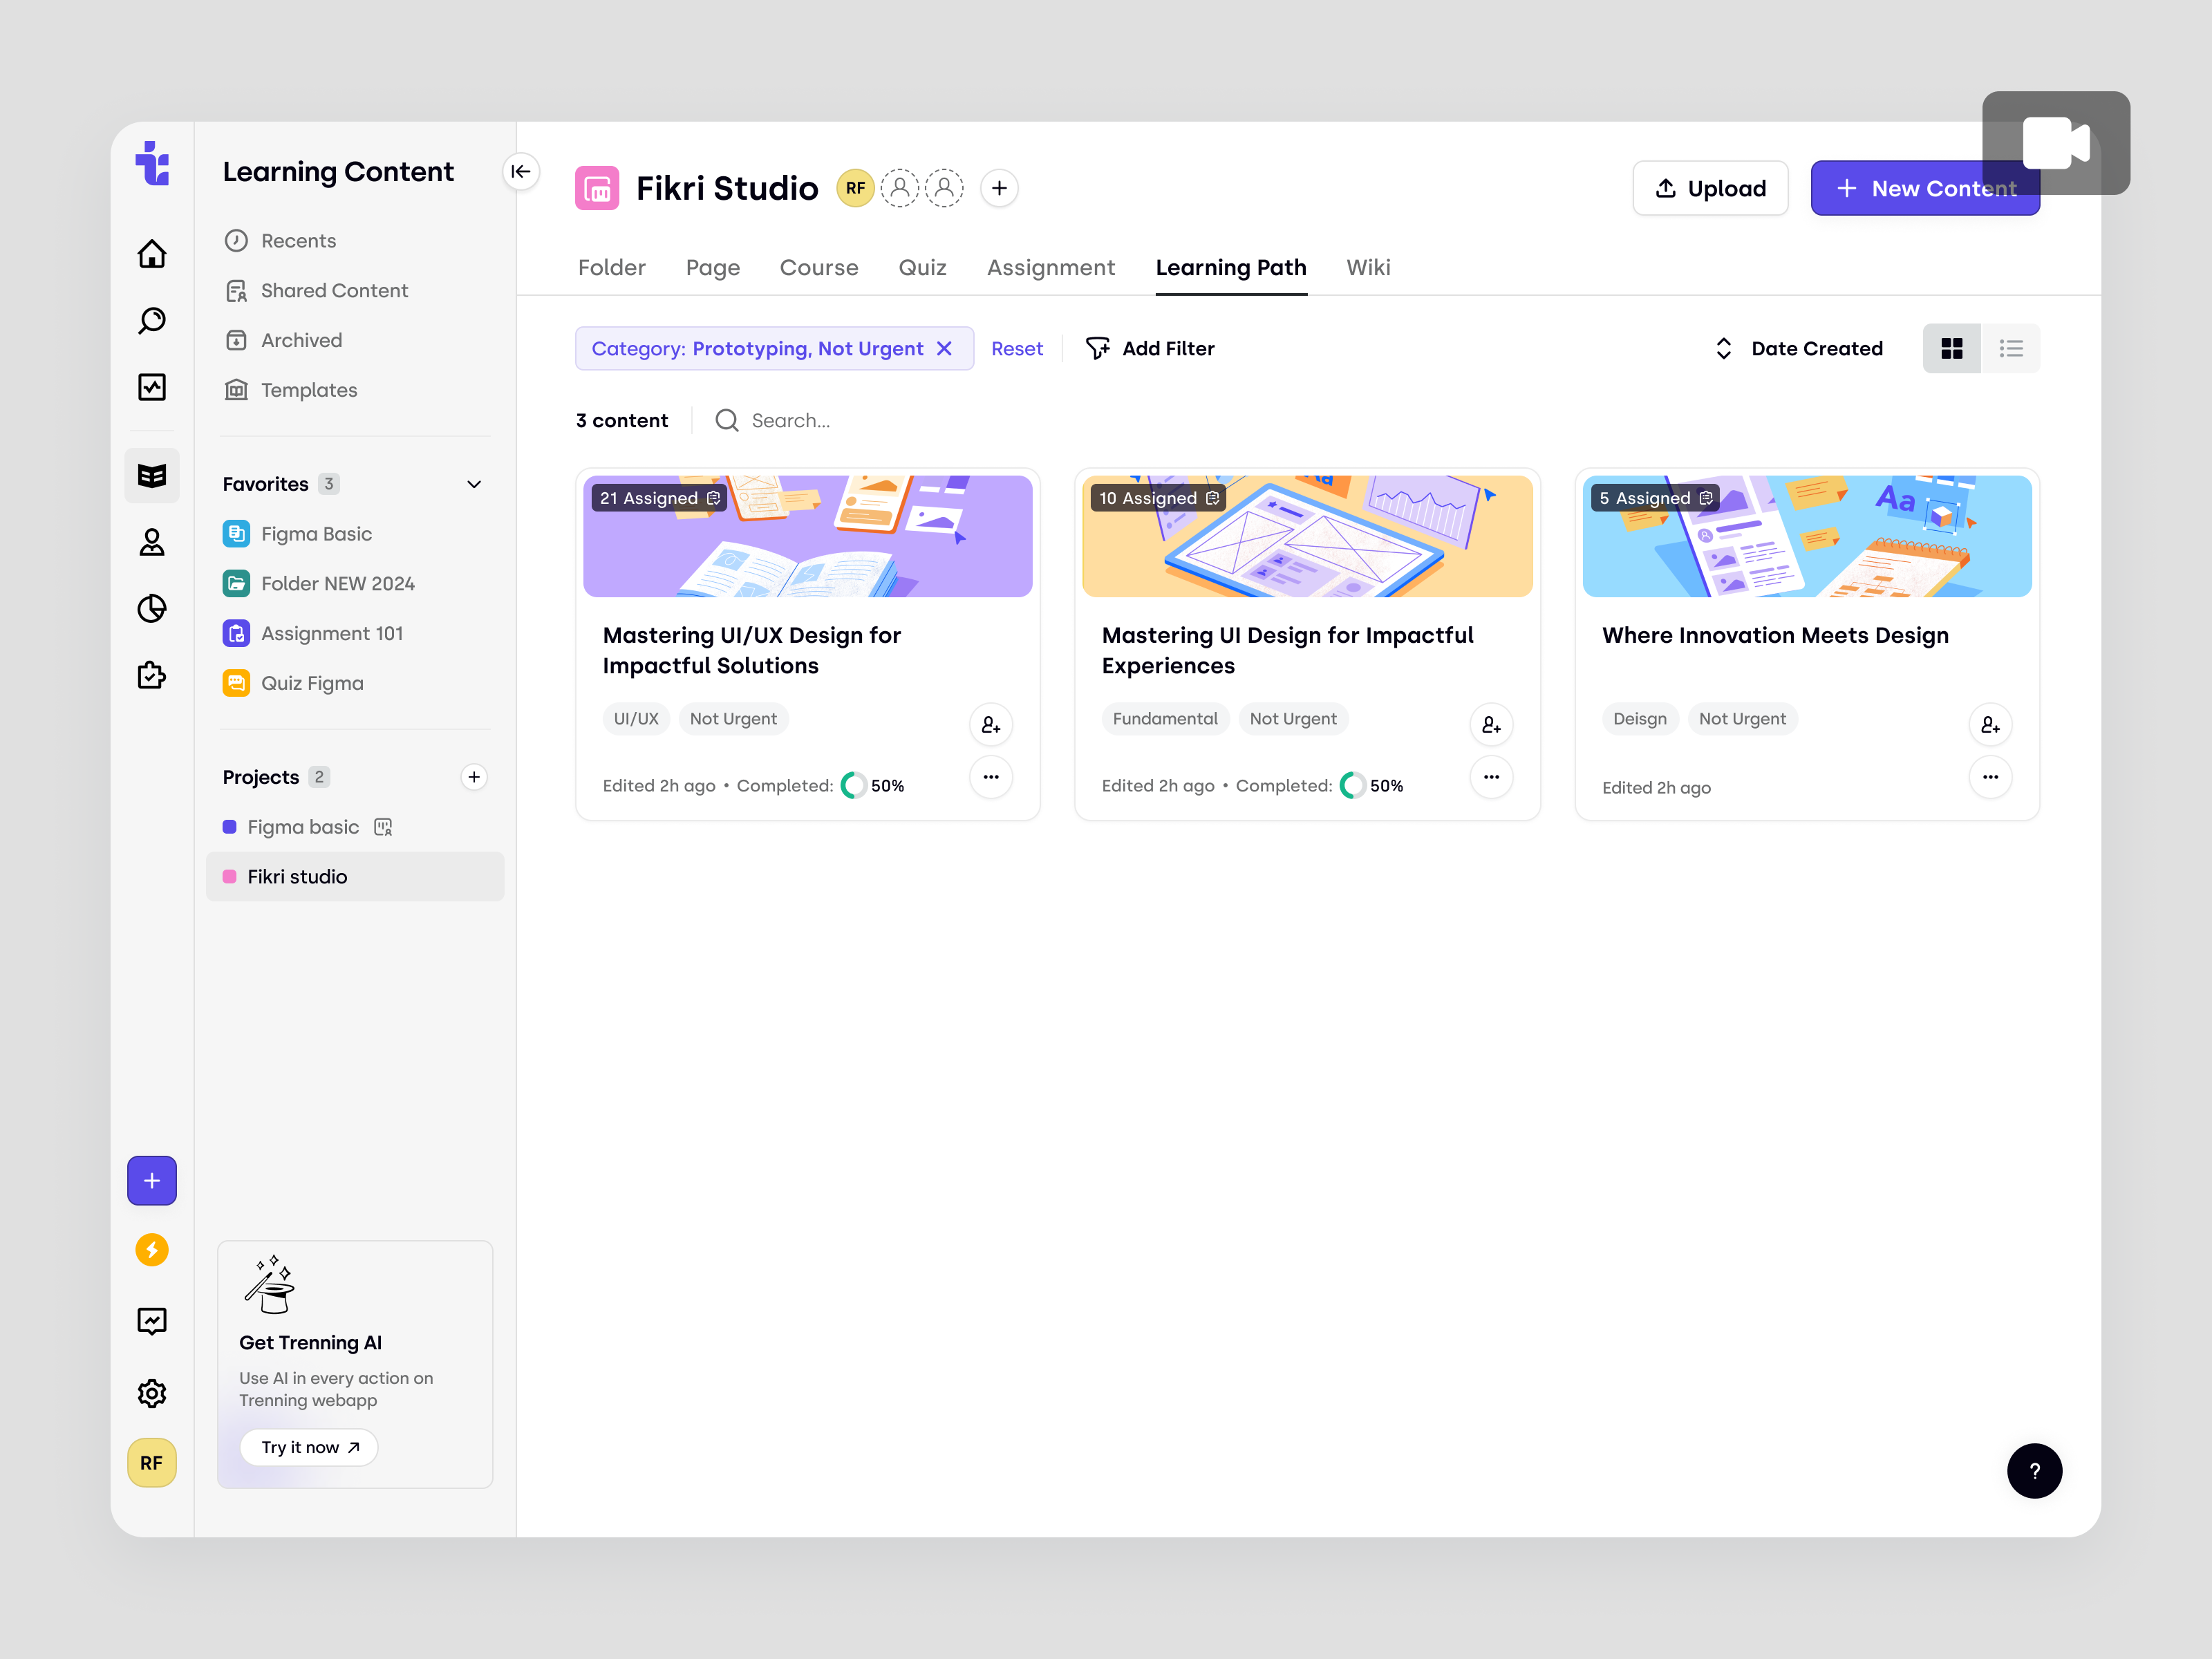The height and width of the screenshot is (1659, 2212).
Task: Reset the applied filters
Action: (1017, 348)
